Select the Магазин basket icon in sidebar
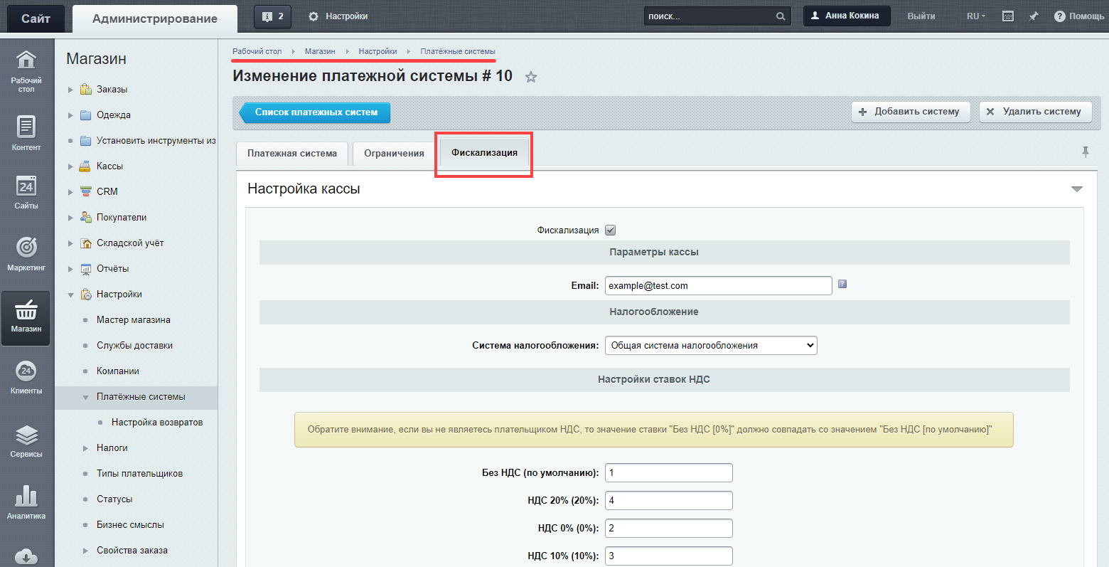 26,317
